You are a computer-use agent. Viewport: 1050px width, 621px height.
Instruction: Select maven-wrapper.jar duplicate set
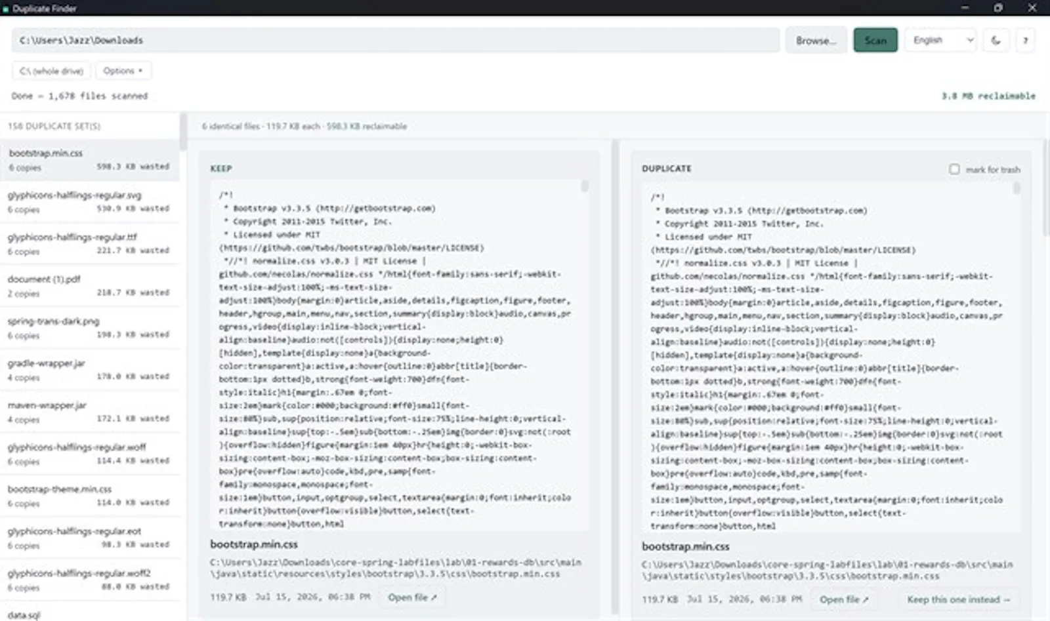tap(89, 412)
